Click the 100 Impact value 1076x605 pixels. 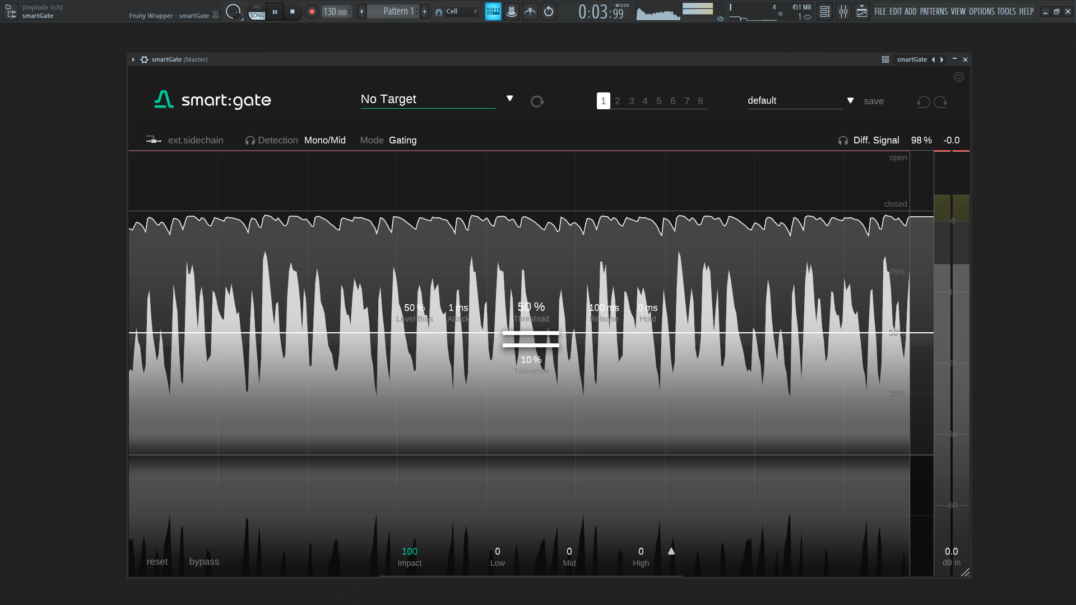(410, 551)
